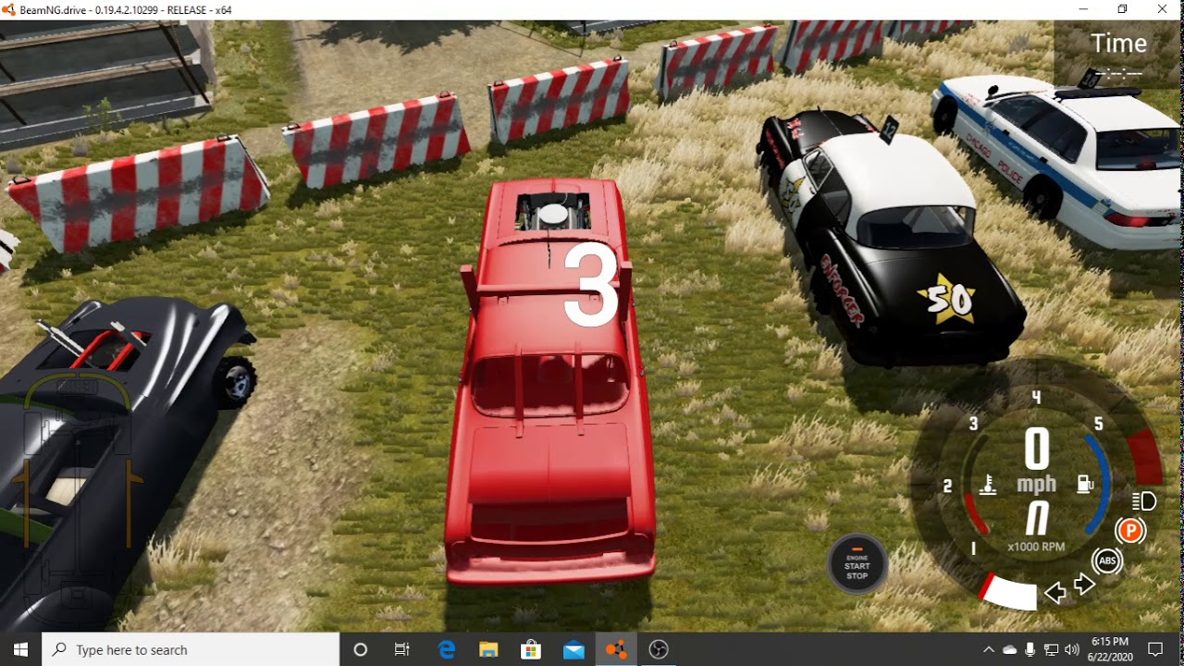Click the ABS indicator icon

pyautogui.click(x=1107, y=561)
